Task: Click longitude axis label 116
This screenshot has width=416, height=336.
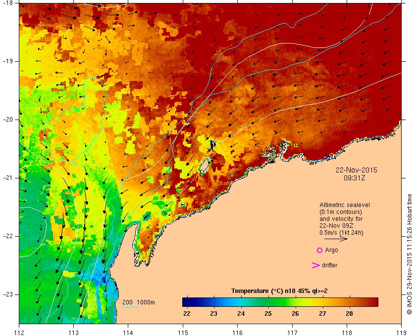Action: (x=237, y=333)
